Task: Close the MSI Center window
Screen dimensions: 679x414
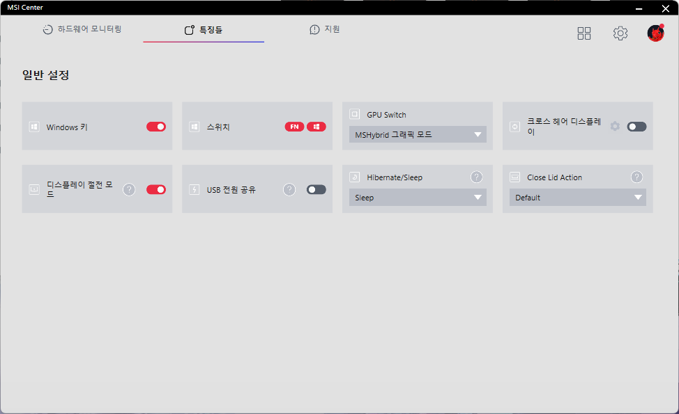Action: click(x=666, y=8)
